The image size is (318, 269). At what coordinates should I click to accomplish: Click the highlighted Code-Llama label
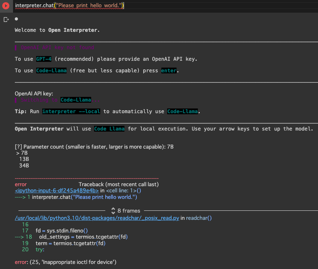pyautogui.click(x=51, y=70)
